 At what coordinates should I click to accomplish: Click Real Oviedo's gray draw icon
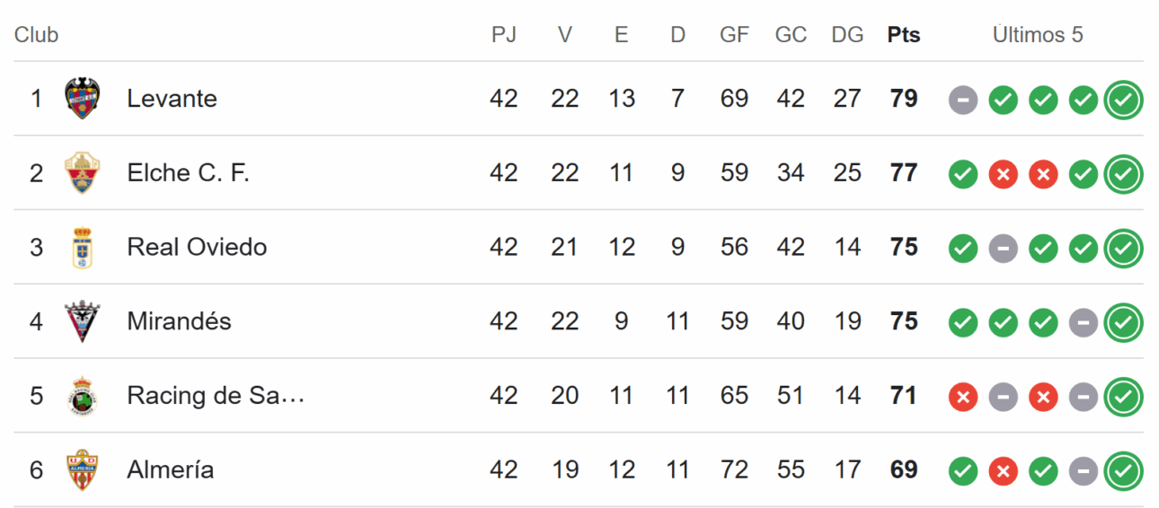[x=1003, y=249]
